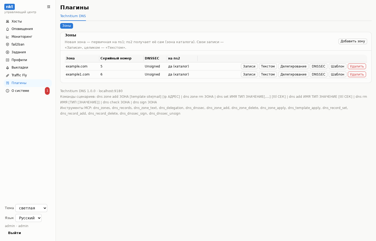Screen dimensions: 376x241
Task: Click the shield icon for fail2ban
Action: coord(8,44)
